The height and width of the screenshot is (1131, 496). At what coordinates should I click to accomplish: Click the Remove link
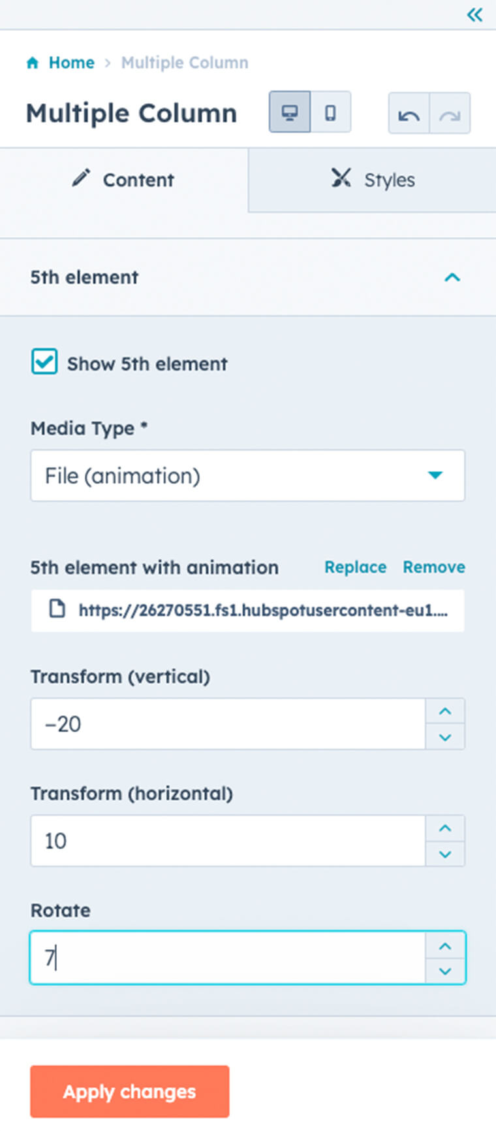click(433, 567)
